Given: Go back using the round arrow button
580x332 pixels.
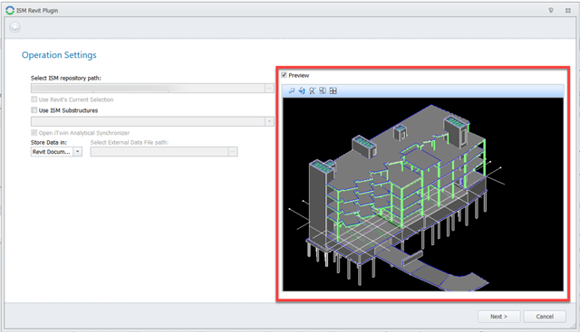Looking at the screenshot, I should 14,27.
